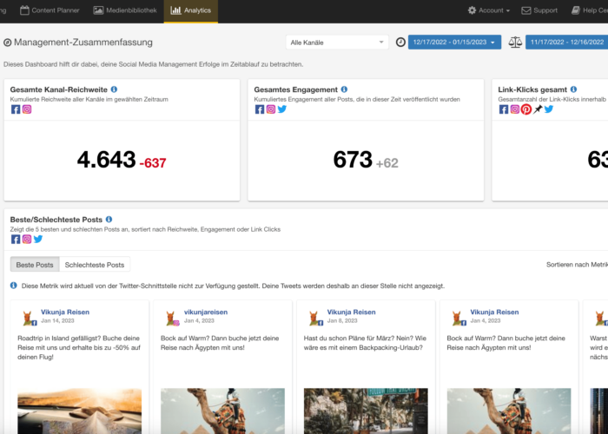The height and width of the screenshot is (434, 608).
Task: Click Facebook icon in Gesamtes Engagement card
Action: [260, 109]
